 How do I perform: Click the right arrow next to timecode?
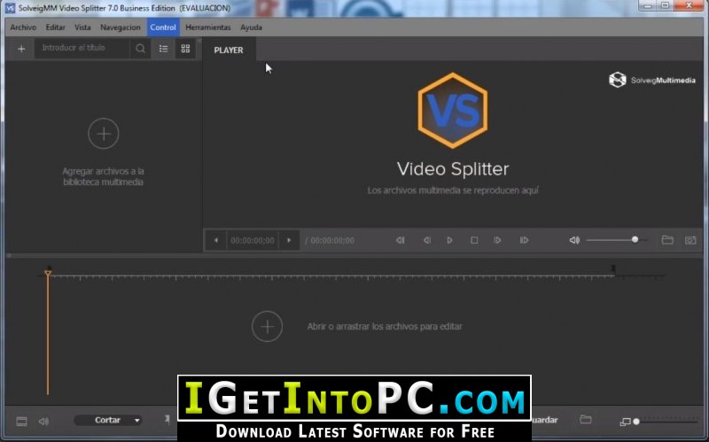pos(289,240)
